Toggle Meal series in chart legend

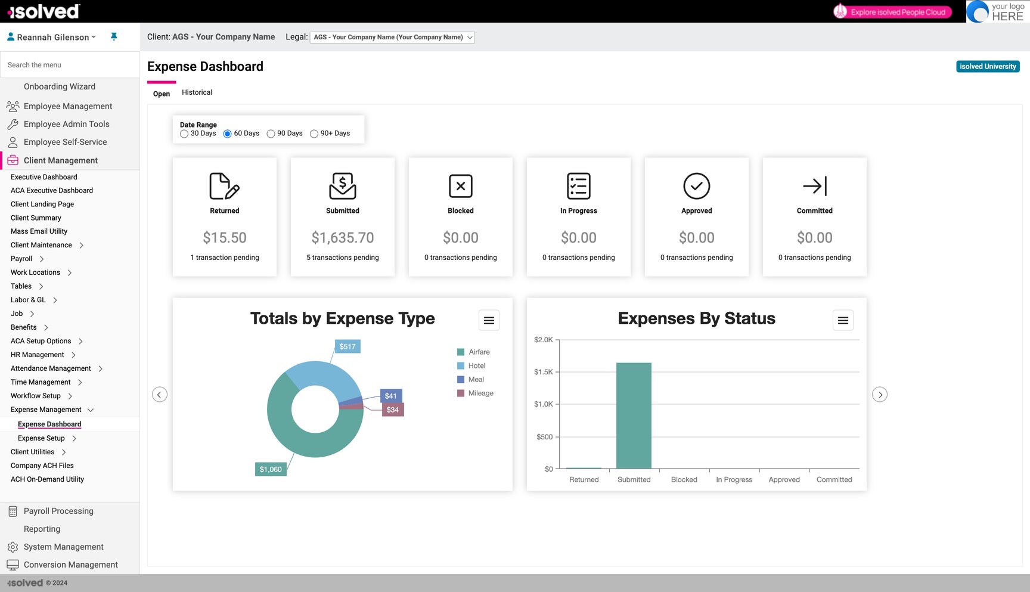click(470, 380)
